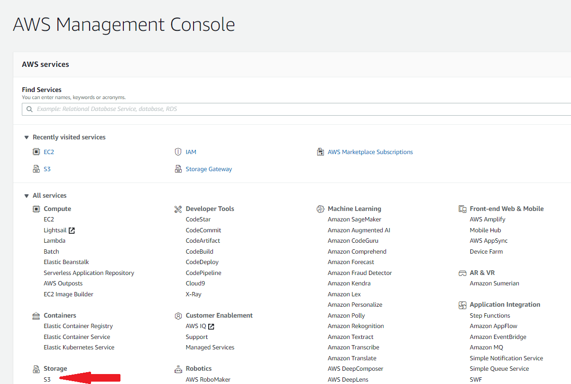Open AWS Amplify
The width and height of the screenshot is (571, 384).
[488, 219]
